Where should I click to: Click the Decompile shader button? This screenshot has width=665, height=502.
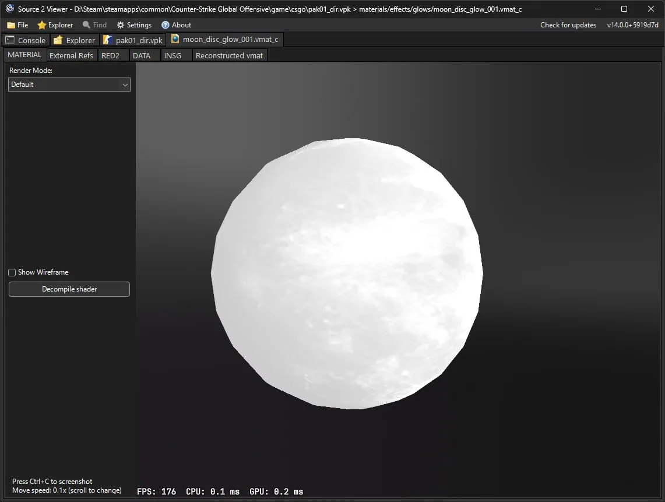(69, 289)
